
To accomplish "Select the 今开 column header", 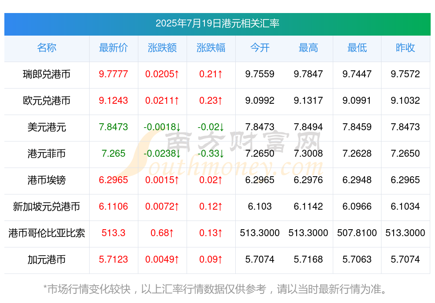I will tap(260, 48).
